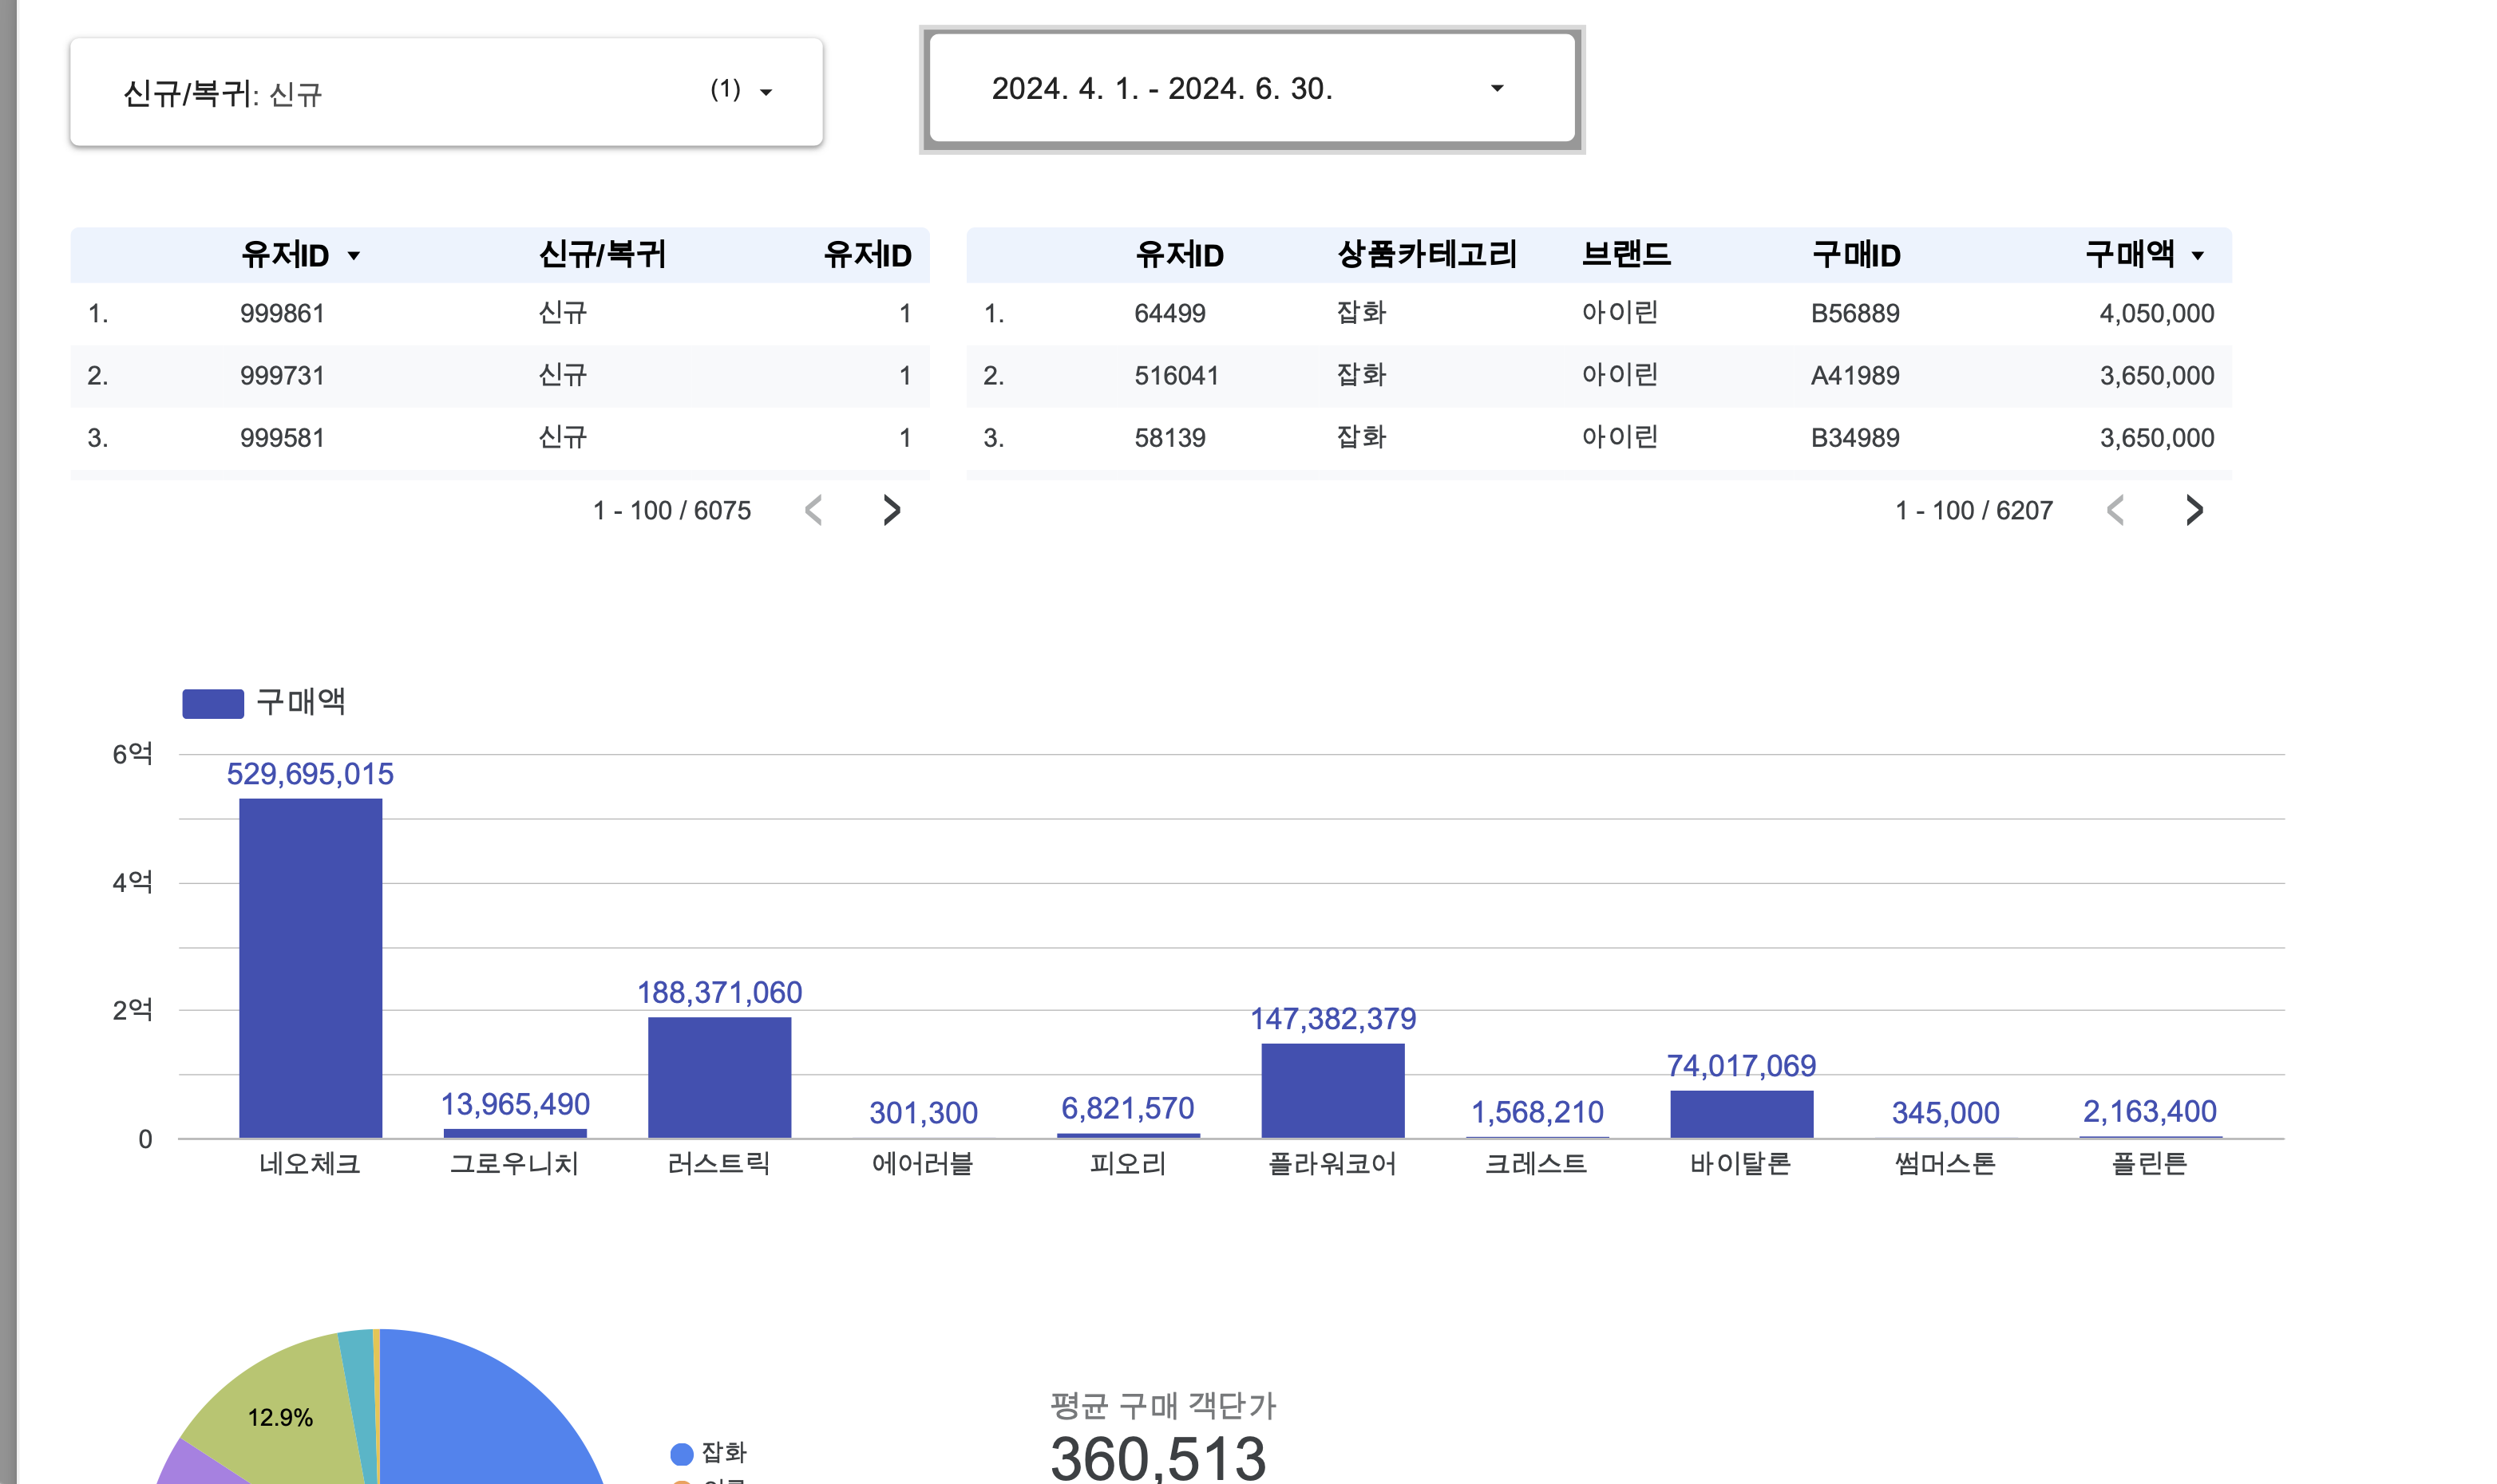The width and height of the screenshot is (2497, 1484).
Task: Open the date range picker 2024. 4. 1. - 2024. 6. 30.
Action: tap(1252, 89)
